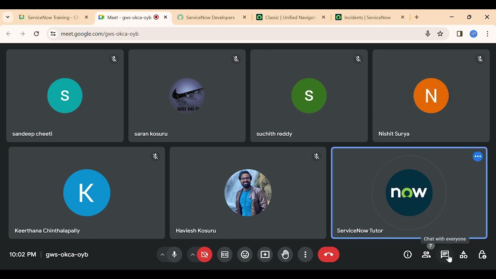Open Chrome three-dot menu

487,34
